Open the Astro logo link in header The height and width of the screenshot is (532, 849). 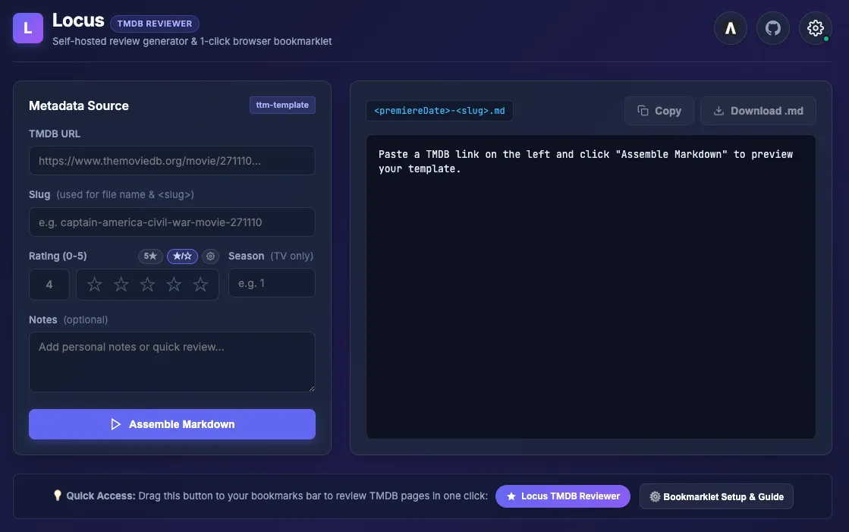coord(731,28)
